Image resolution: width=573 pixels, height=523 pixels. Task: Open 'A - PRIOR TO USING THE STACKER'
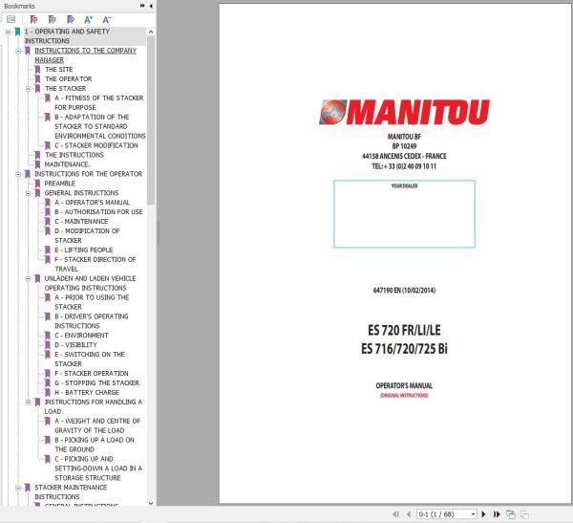(92, 302)
